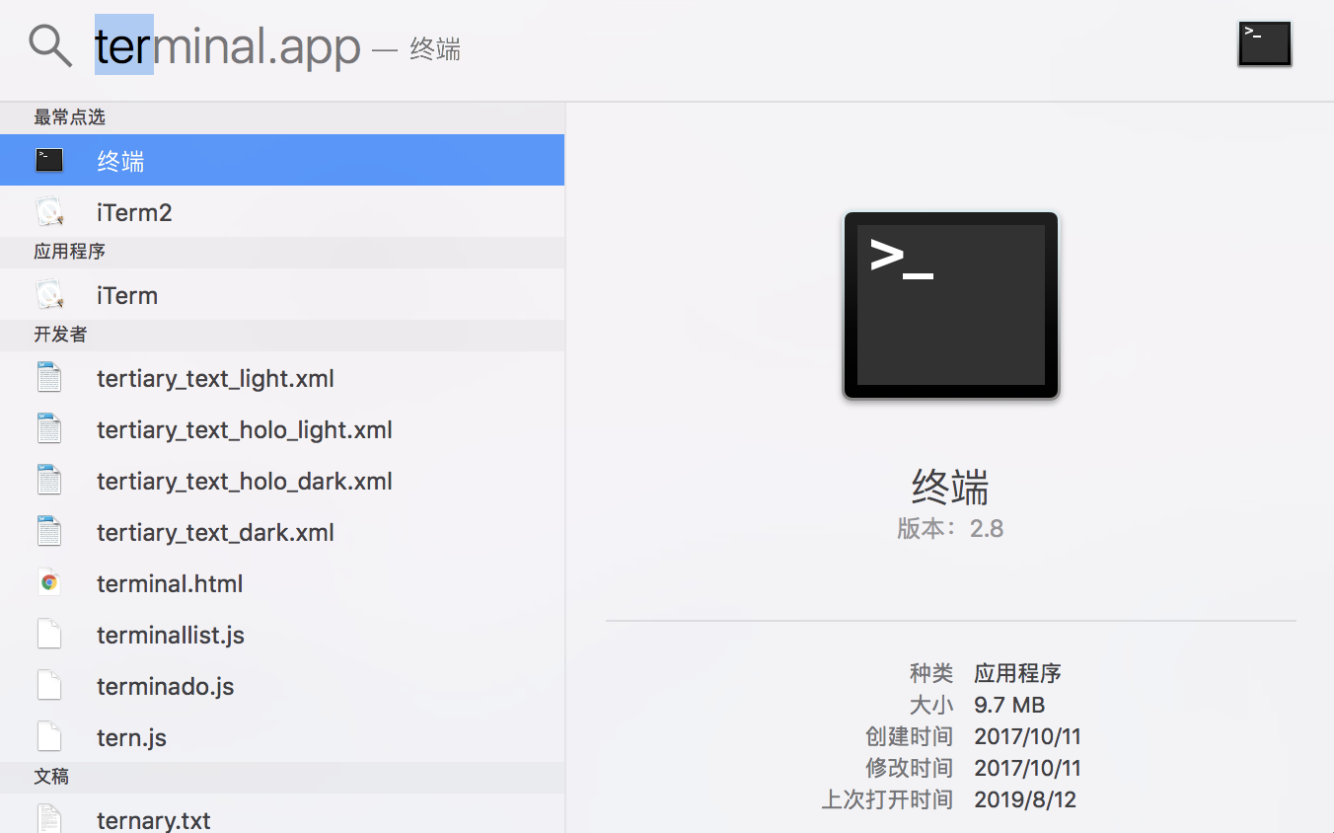Click the iTerm app icon
Viewport: 1334px width, 833px height.
49,294
